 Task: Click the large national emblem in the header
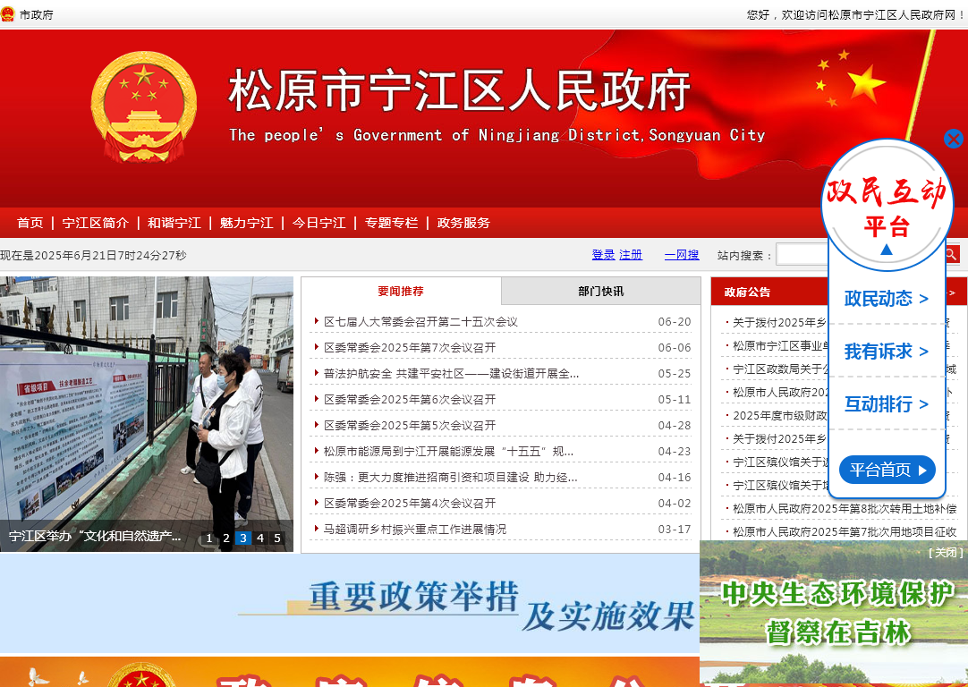click(144, 106)
